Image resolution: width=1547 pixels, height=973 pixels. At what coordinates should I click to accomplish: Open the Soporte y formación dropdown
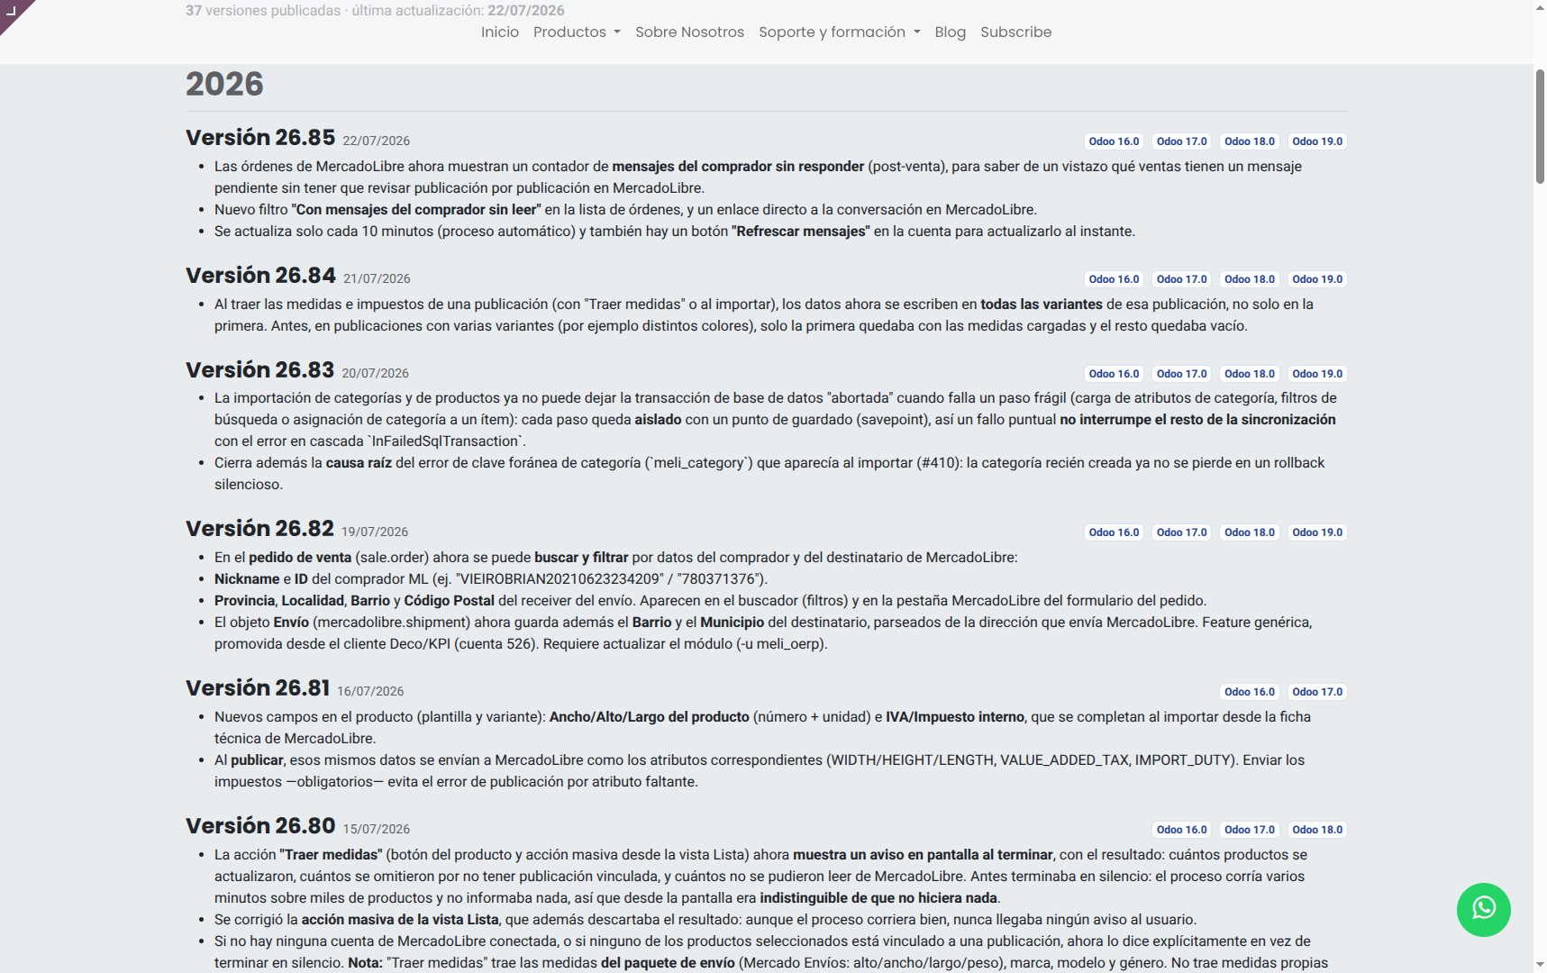pos(839,32)
